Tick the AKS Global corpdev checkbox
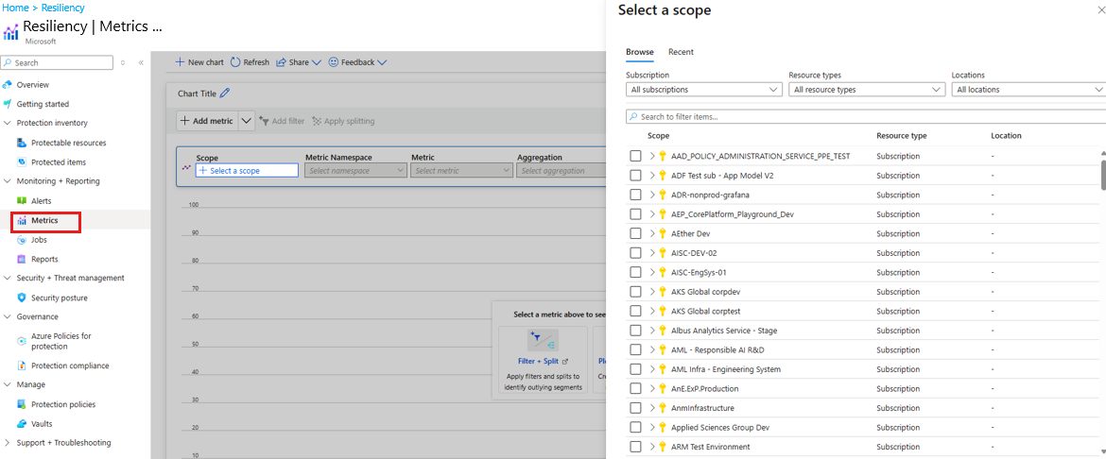This screenshot has width=1106, height=459. tap(636, 292)
